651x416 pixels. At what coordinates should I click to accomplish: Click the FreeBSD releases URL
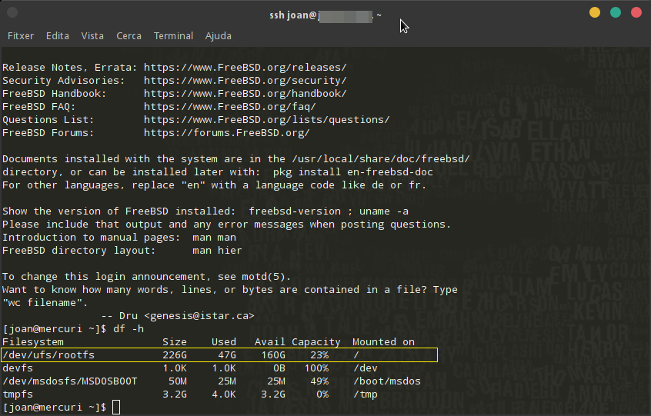[x=245, y=68]
